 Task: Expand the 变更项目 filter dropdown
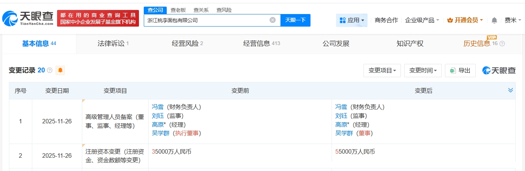[x=382, y=70]
